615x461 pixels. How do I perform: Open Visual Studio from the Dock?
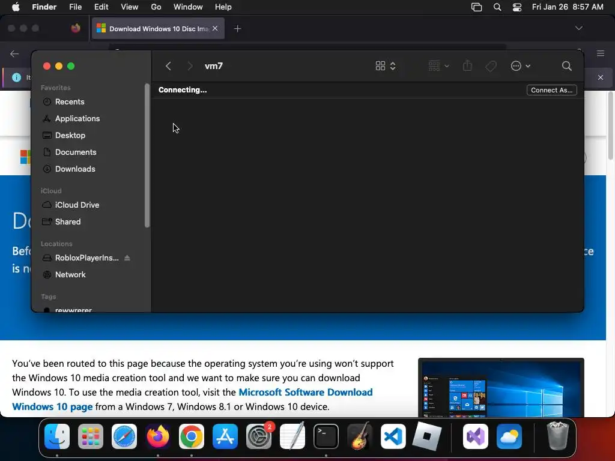476,436
